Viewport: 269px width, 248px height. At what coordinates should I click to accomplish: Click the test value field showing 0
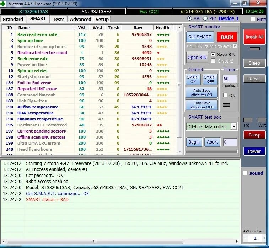230,142
